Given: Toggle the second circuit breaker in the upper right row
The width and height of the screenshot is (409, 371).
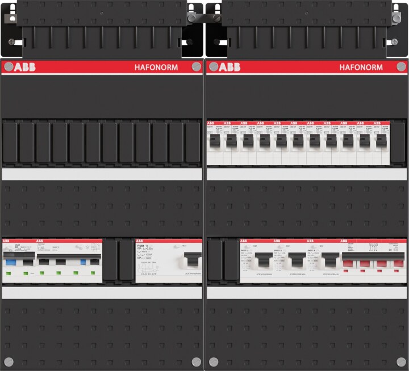Looking at the screenshot, I should pyautogui.click(x=232, y=141).
